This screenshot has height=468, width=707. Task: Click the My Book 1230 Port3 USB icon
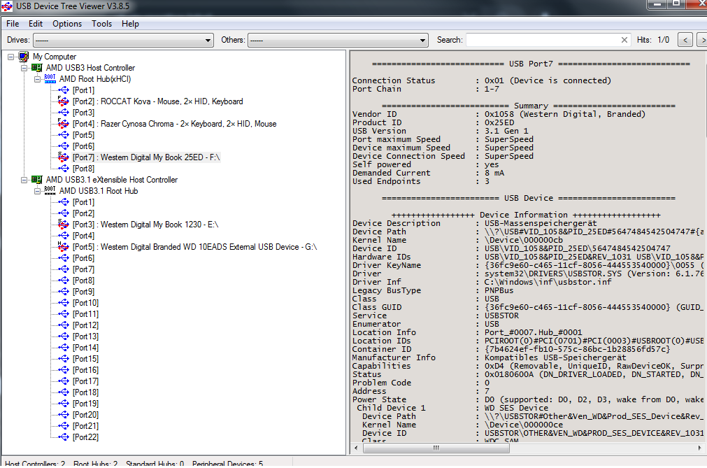pyautogui.click(x=63, y=225)
